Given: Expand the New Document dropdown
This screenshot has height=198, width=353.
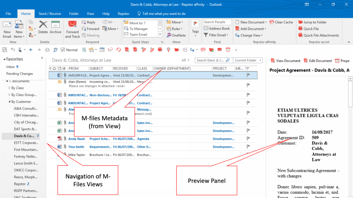Looking at the screenshot, I should 266,22.
